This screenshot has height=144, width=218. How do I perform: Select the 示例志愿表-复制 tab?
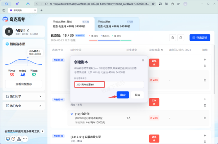tap(71, 24)
